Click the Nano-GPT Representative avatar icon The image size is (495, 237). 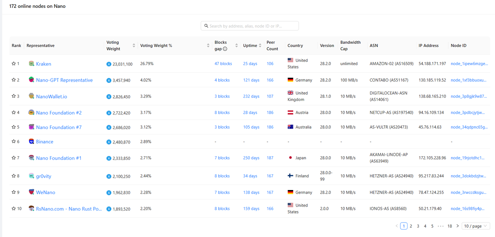click(31, 80)
